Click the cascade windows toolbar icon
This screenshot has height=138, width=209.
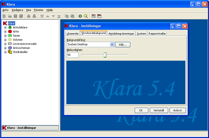tap(99, 16)
